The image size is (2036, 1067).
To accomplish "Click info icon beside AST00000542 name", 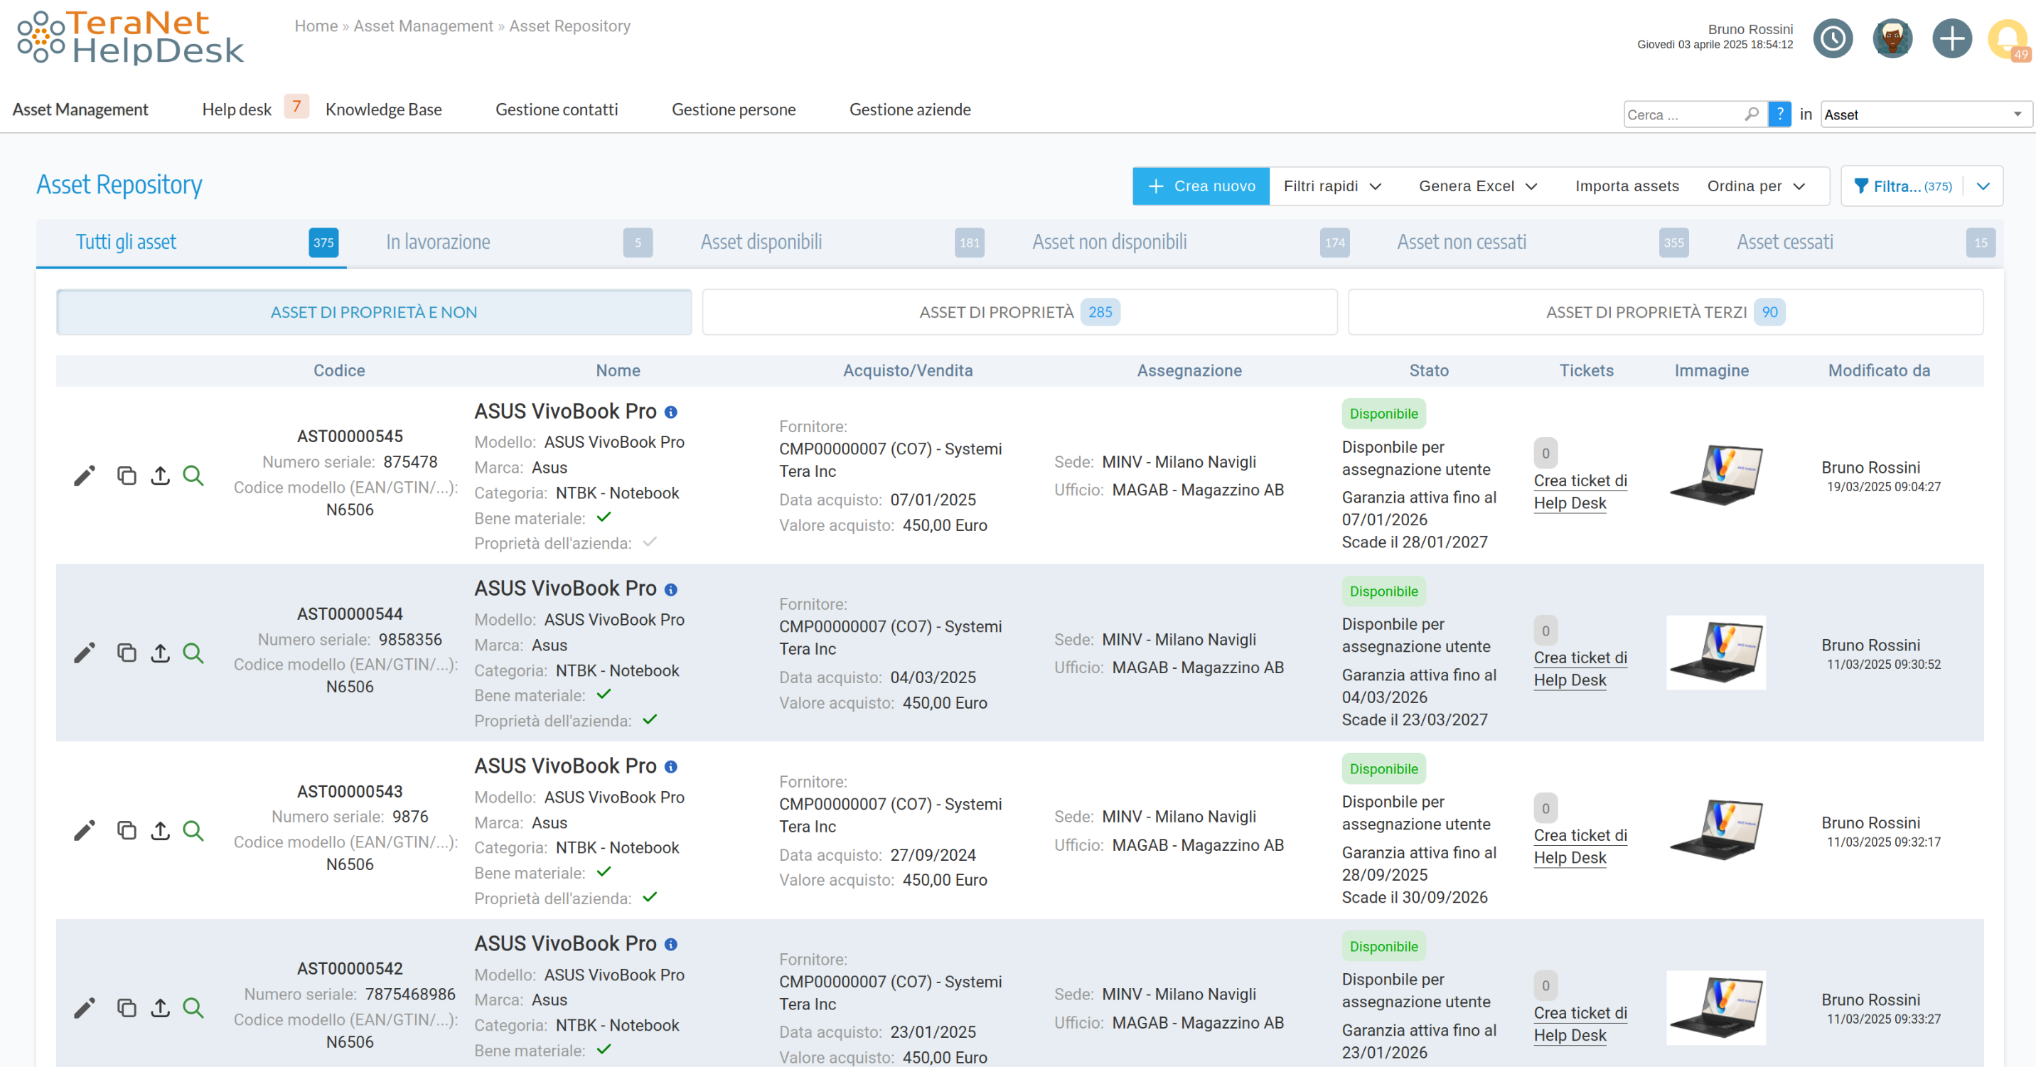I will (x=671, y=945).
